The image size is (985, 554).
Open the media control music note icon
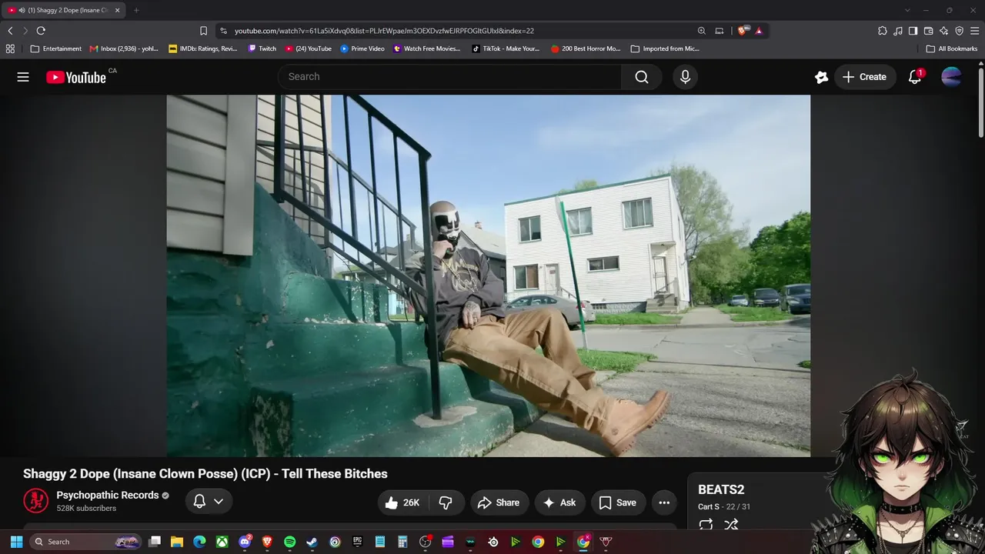[897, 31]
